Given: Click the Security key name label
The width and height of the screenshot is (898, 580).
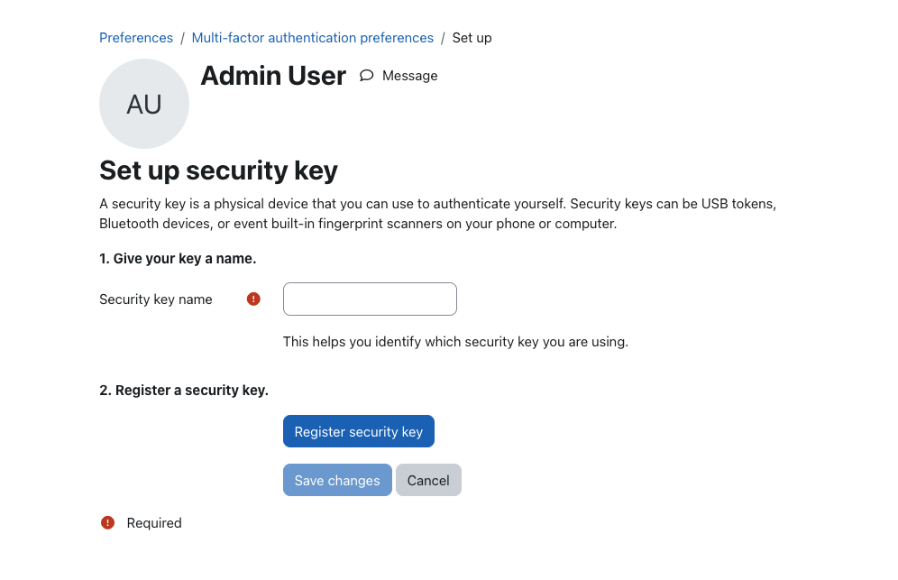Looking at the screenshot, I should 156,299.
